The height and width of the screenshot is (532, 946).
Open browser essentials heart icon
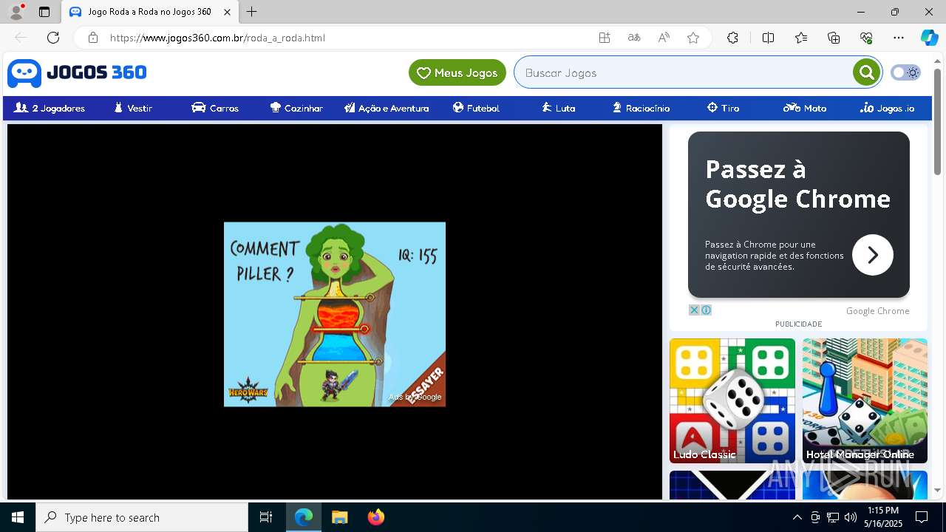click(x=866, y=38)
